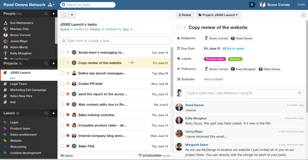Open the notifications counter showing 0
The width and height of the screenshot is (308, 160).
tap(252, 5)
